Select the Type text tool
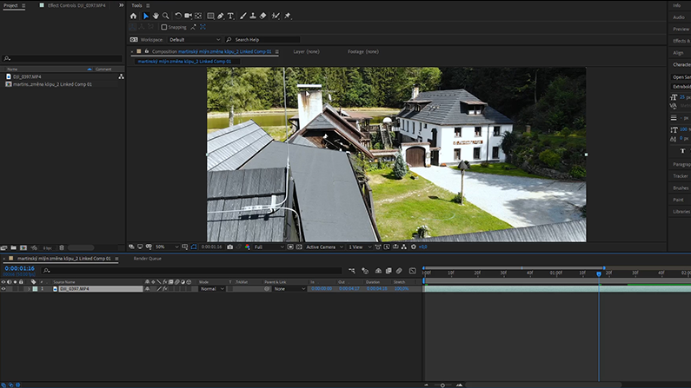This screenshot has width=691, height=388. click(x=230, y=16)
